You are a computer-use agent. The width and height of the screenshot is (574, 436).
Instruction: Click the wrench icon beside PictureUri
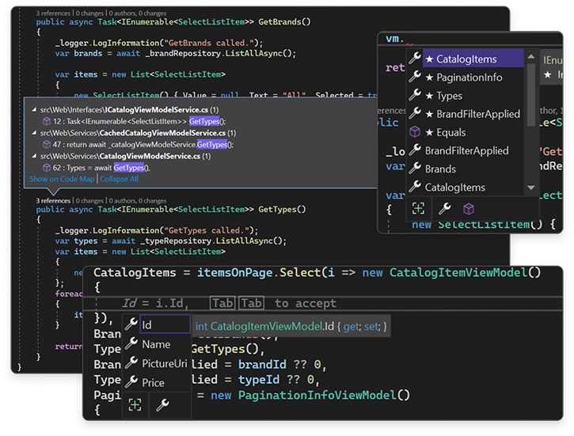point(131,363)
